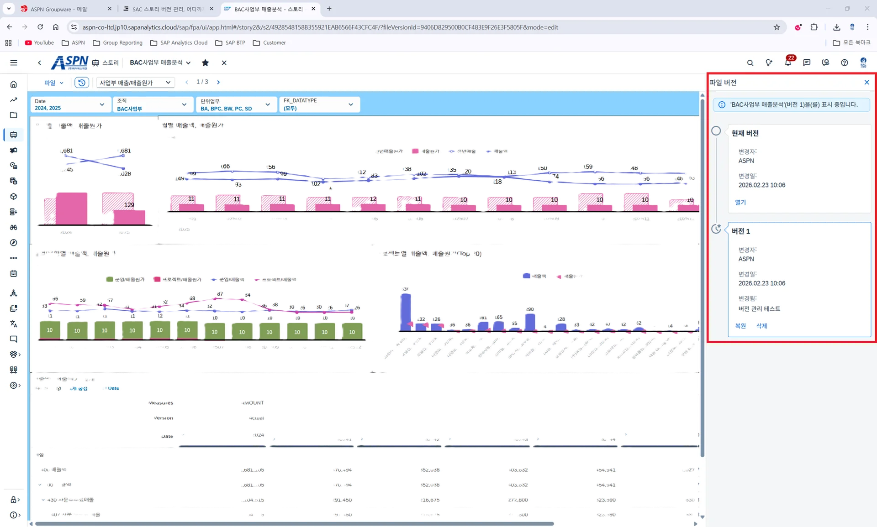
Task: Open the notifications bell icon
Action: pos(788,63)
